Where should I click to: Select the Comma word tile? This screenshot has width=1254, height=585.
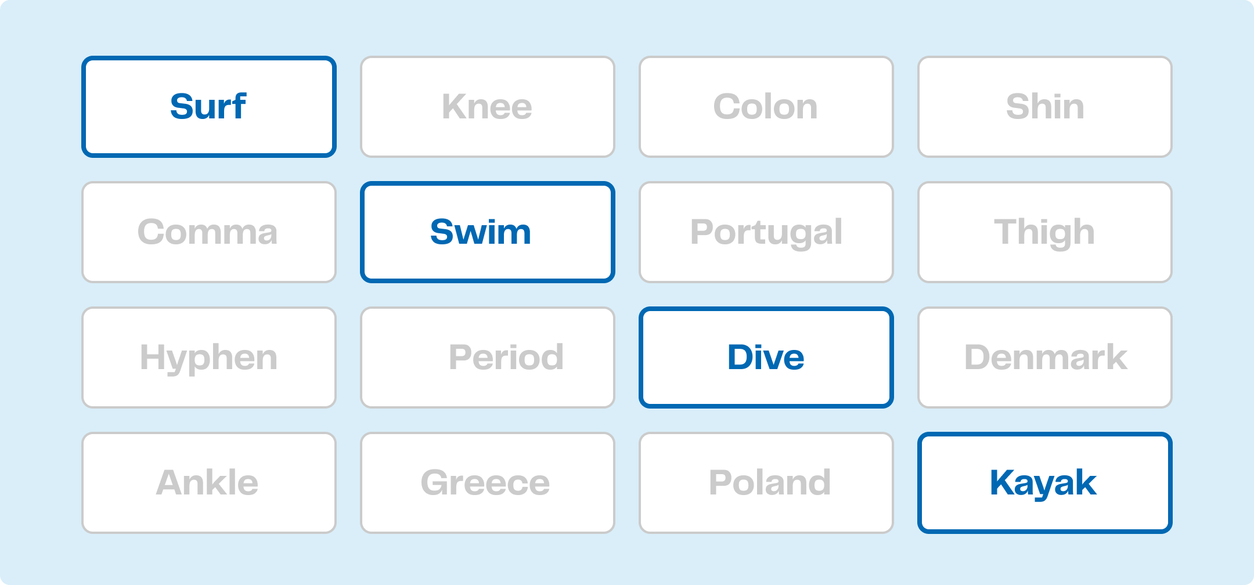[209, 232]
